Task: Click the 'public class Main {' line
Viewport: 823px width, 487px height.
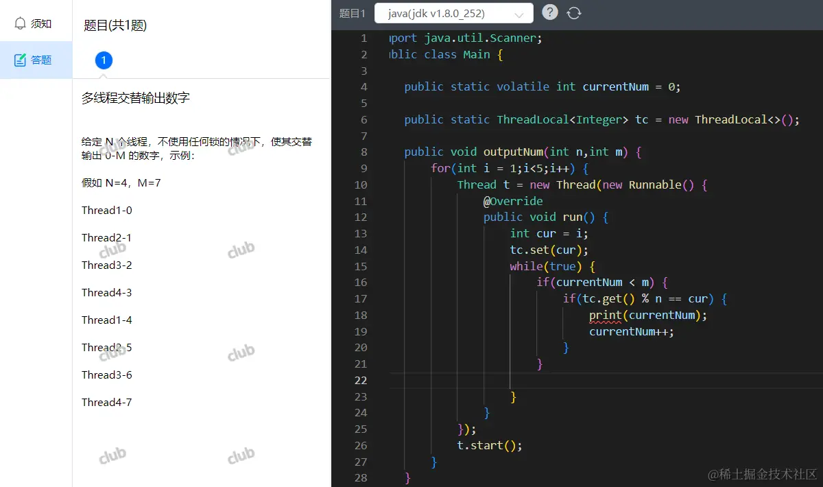Action: click(446, 55)
